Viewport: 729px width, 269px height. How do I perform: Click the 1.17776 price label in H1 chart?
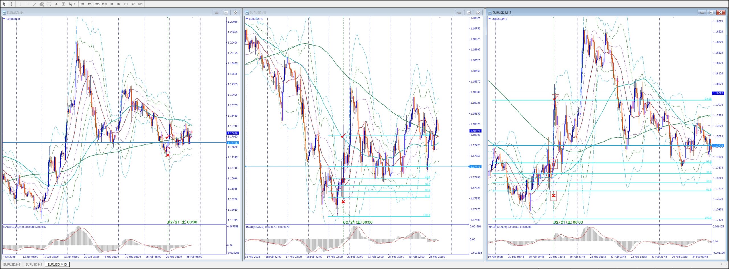[x=475, y=166]
